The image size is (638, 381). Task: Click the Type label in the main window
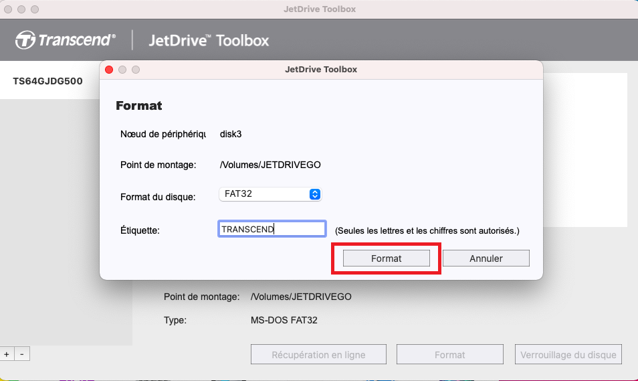tap(175, 320)
